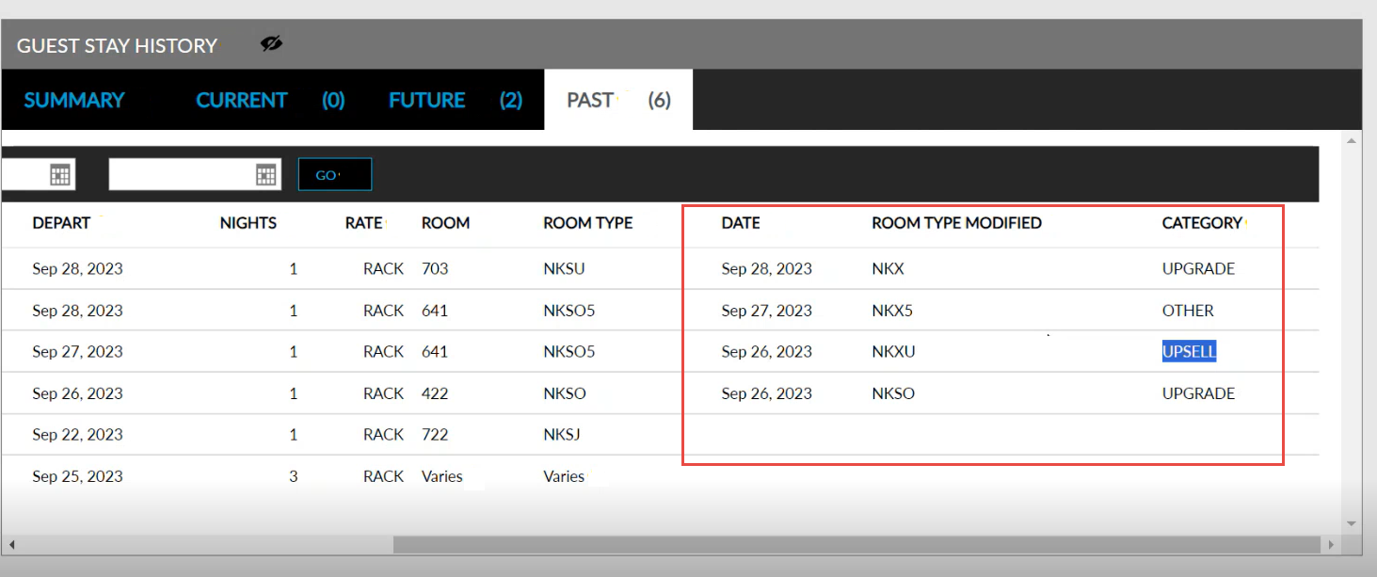Sort by the CATEGORY column header
1377x577 pixels.
pos(1202,223)
